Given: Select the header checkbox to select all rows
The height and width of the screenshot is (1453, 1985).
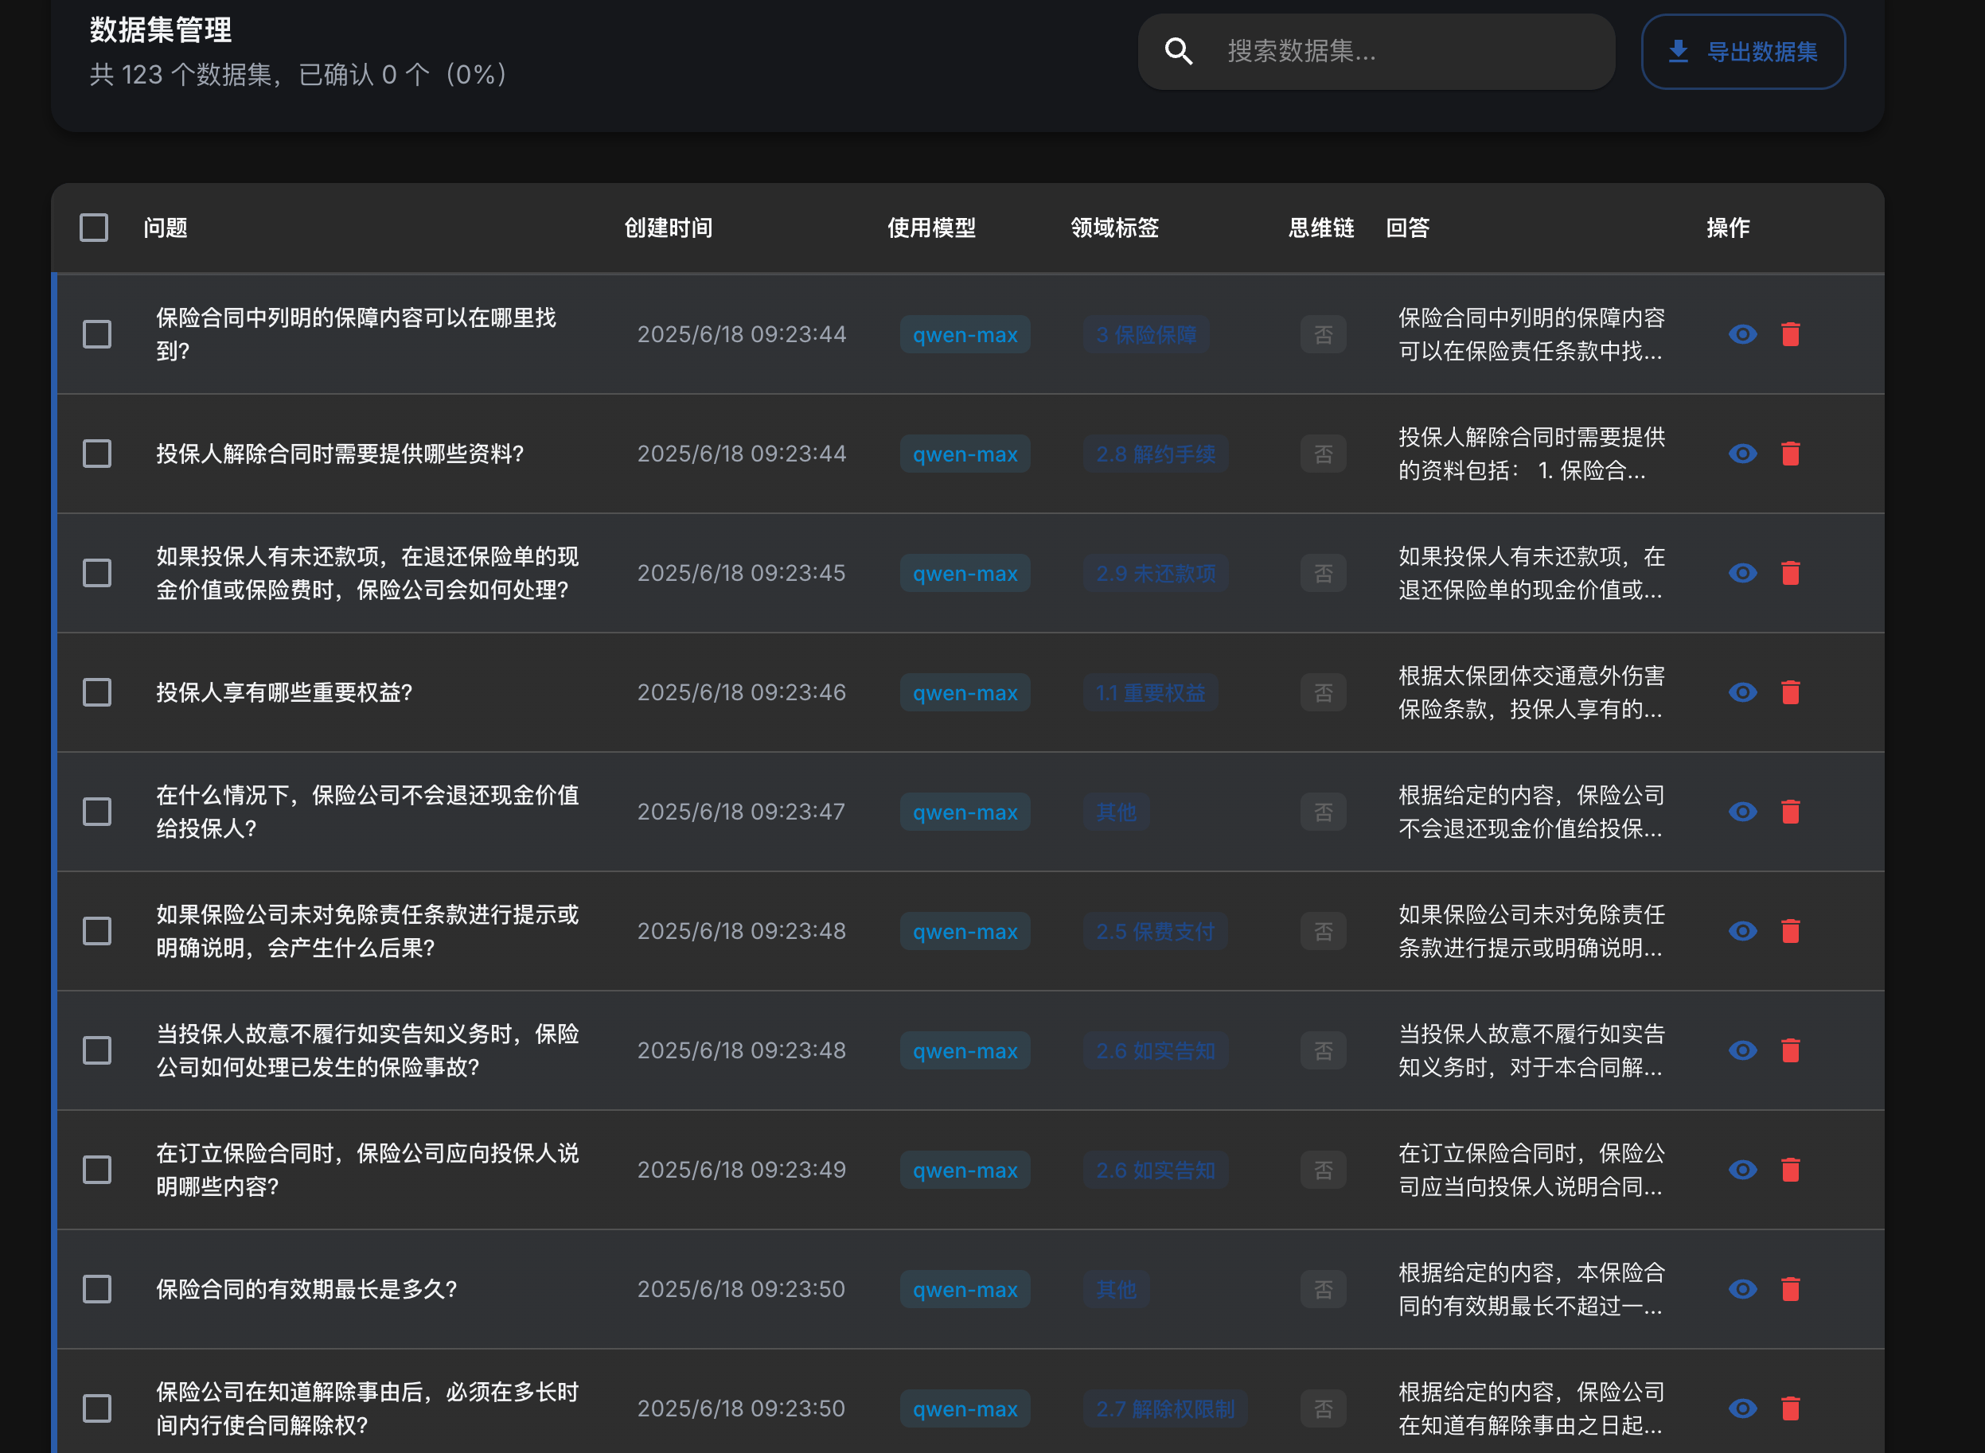Looking at the screenshot, I should 93,227.
